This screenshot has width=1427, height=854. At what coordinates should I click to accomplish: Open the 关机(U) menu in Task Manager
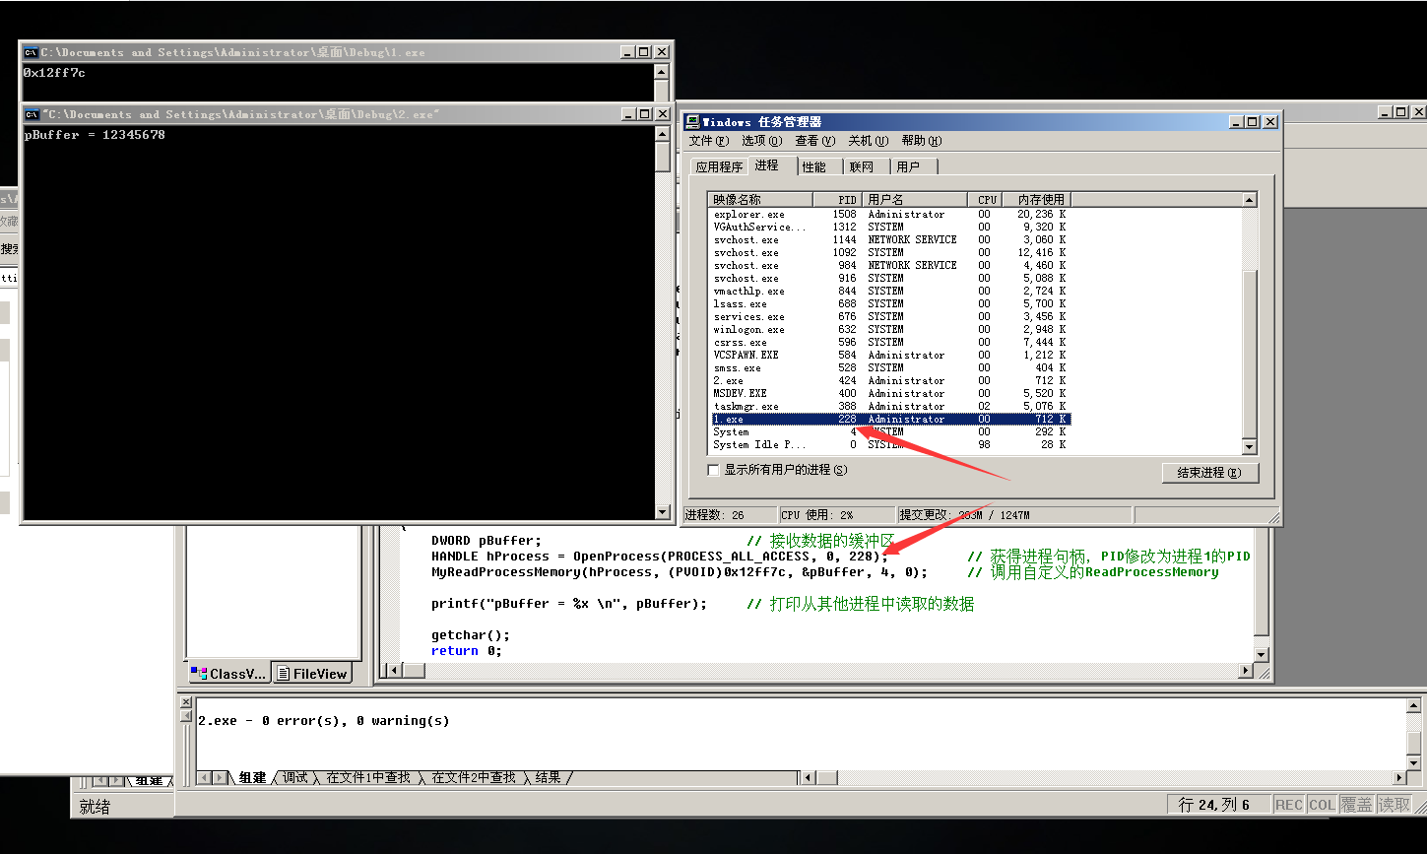coord(868,141)
